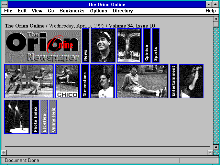Open the stone archway building photo

(129, 45)
